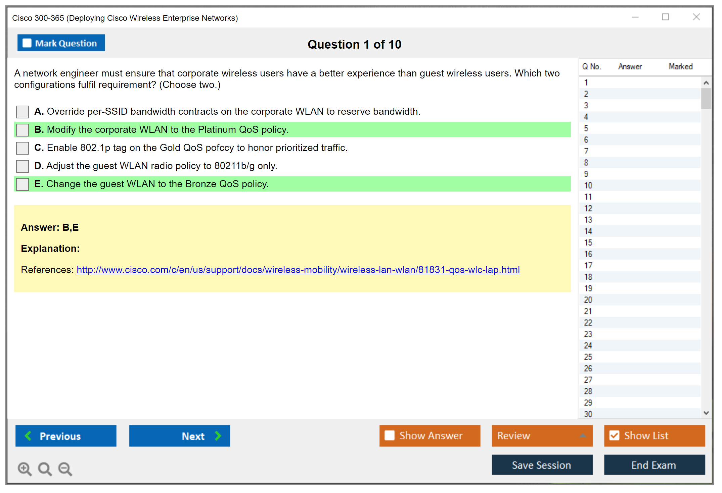Click the Next button's right chevron
This screenshot has width=722, height=493.
(218, 436)
